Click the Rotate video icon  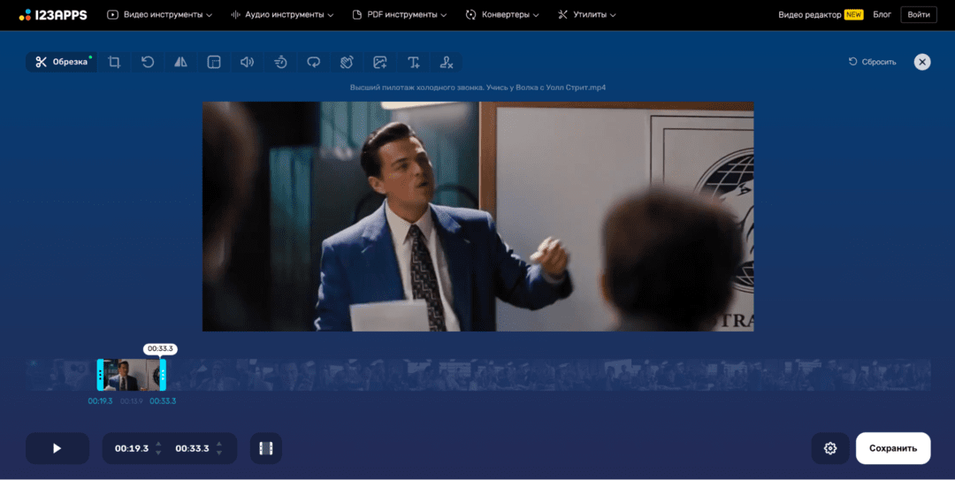pos(148,62)
